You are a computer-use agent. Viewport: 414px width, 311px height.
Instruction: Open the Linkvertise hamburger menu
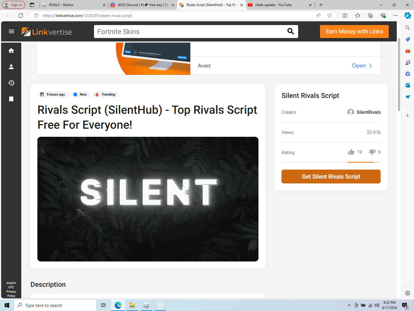click(11, 31)
